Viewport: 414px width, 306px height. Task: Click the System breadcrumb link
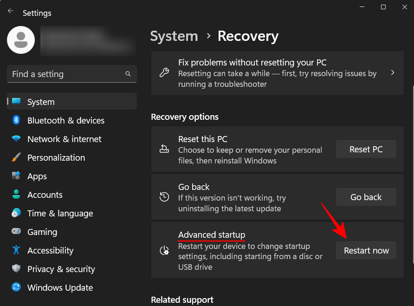pos(174,36)
